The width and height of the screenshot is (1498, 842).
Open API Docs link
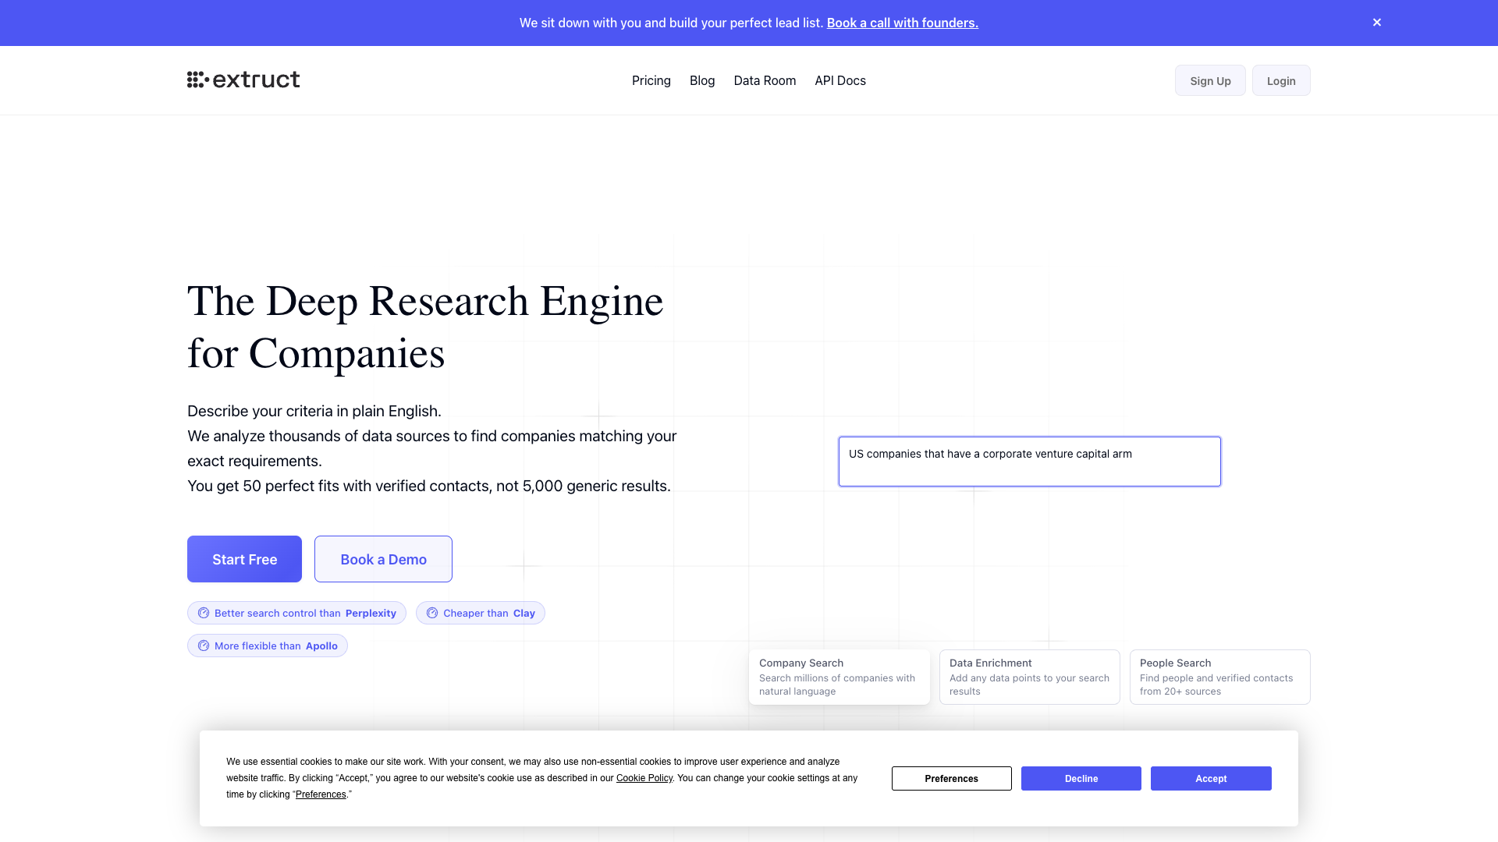click(x=840, y=80)
